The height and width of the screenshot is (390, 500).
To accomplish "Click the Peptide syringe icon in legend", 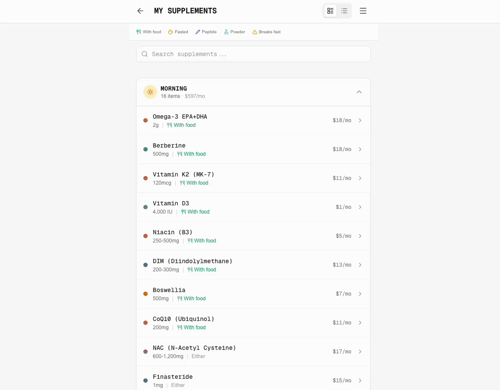I will coord(198,32).
